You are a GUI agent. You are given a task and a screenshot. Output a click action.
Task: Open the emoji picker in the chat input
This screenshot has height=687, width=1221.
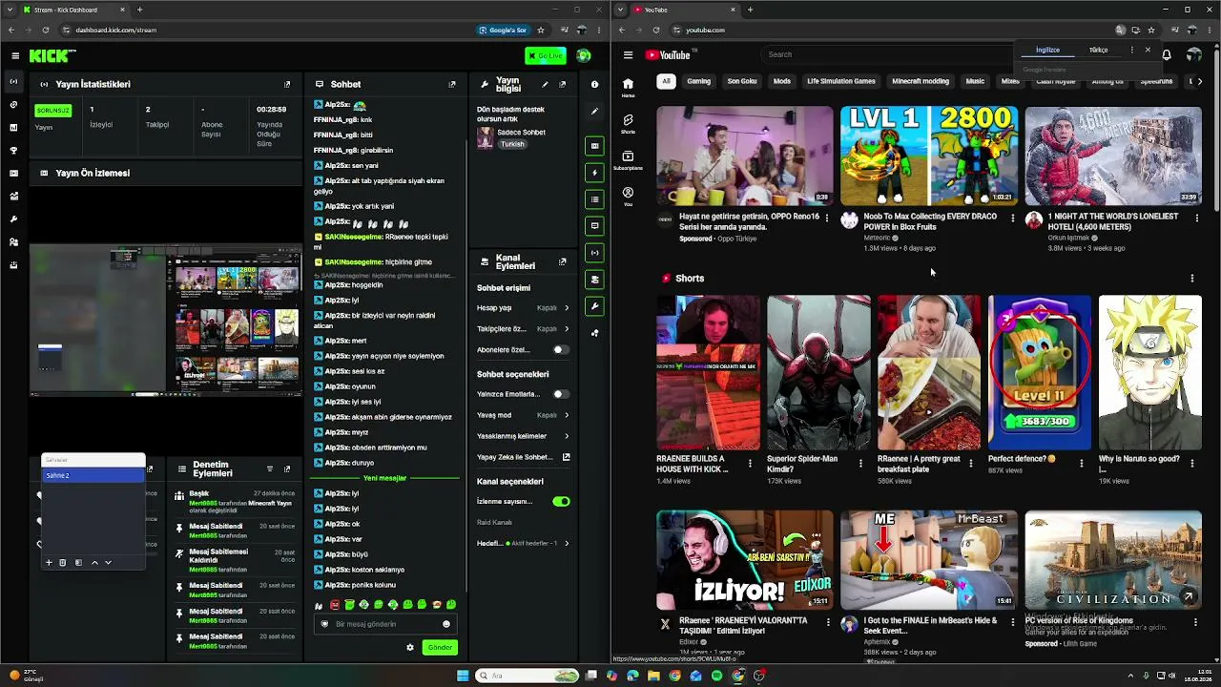445,624
